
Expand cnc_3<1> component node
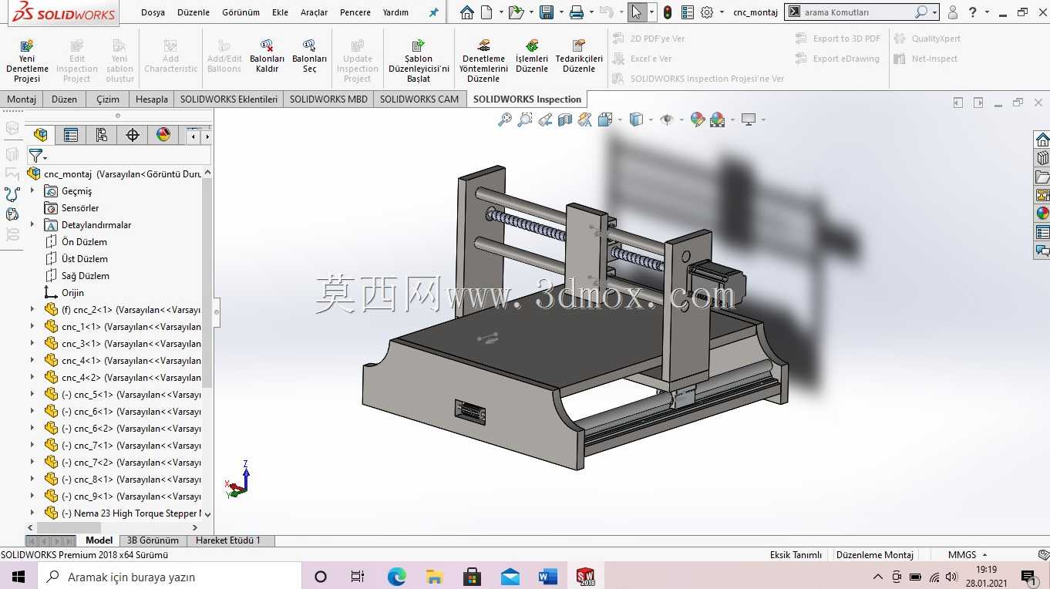pyautogui.click(x=32, y=343)
